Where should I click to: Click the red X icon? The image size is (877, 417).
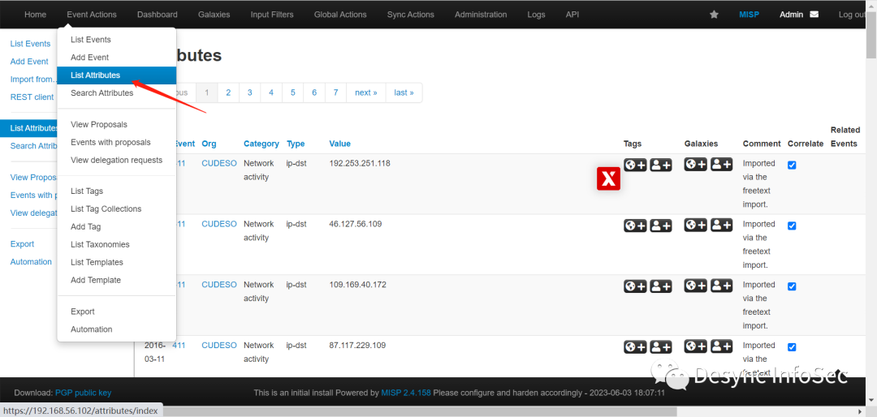[x=608, y=178]
